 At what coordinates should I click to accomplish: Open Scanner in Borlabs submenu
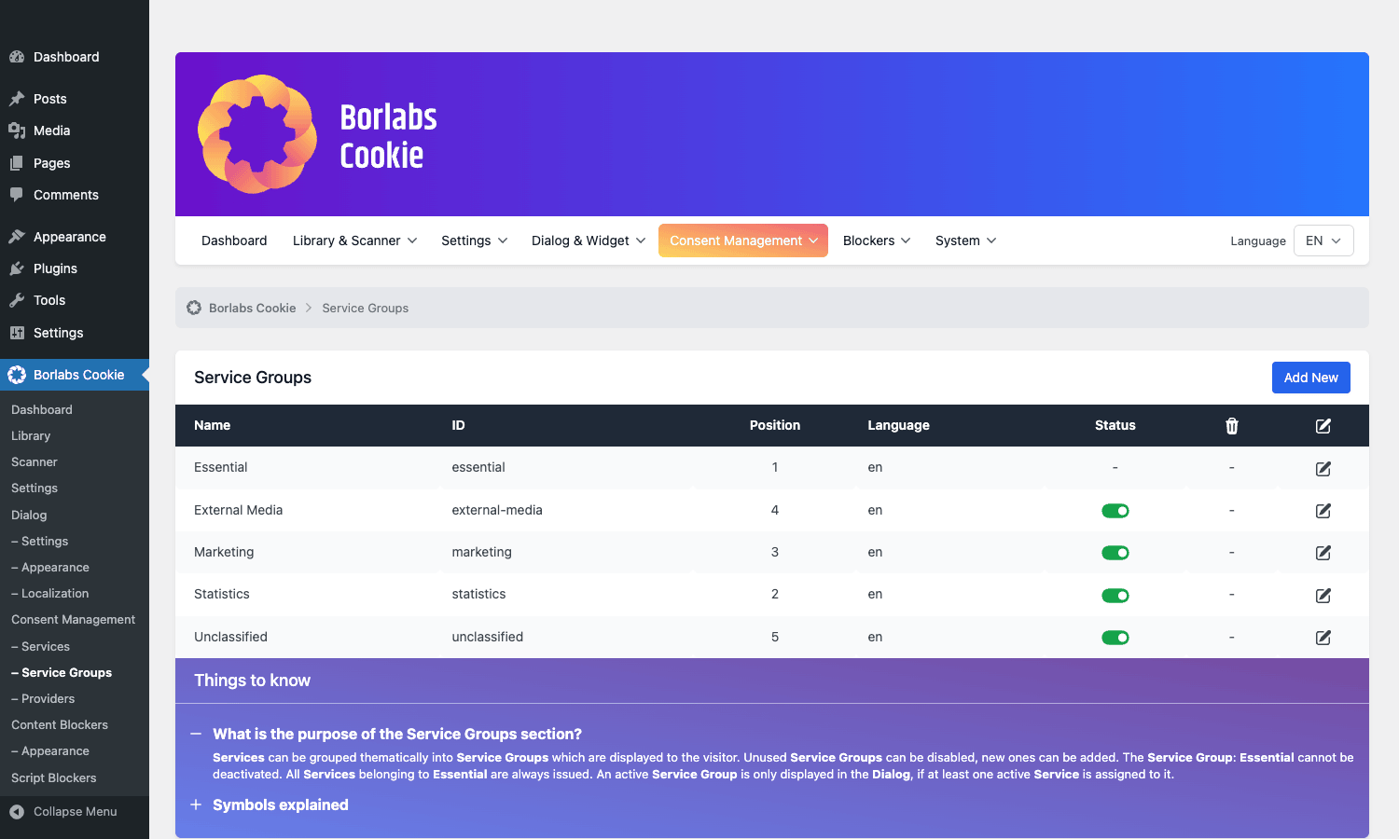click(x=35, y=461)
